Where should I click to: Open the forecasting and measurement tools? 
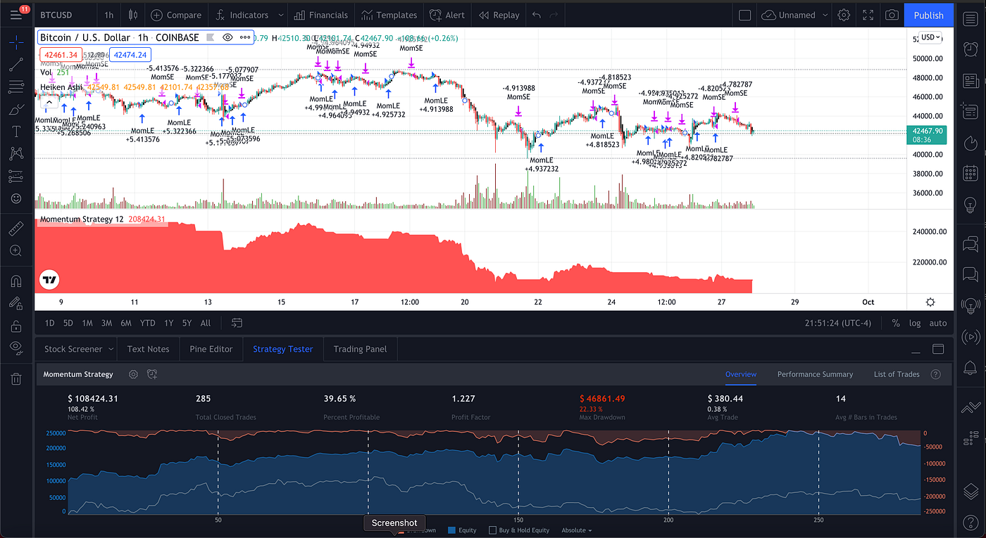tap(15, 177)
